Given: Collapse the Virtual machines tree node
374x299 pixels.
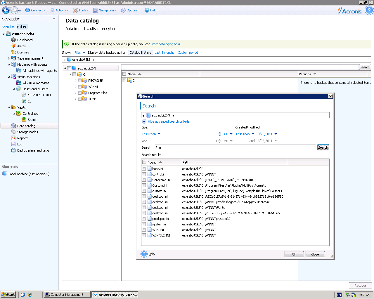Looking at the screenshot, I should [x=9, y=77].
